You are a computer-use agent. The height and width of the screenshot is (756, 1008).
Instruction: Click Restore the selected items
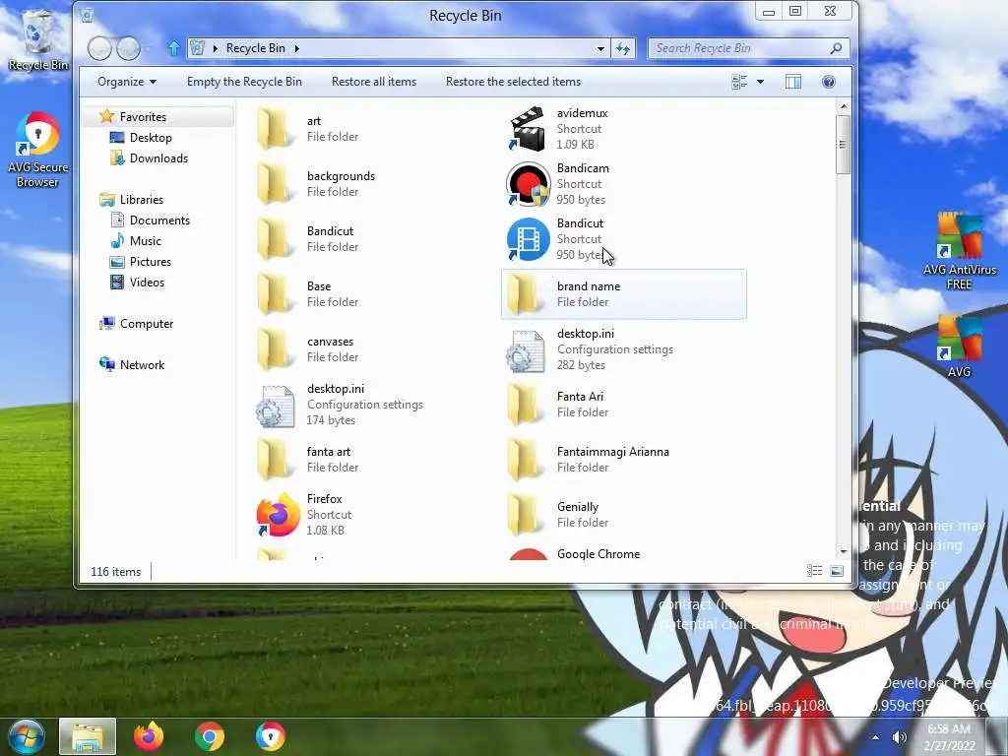pos(513,82)
